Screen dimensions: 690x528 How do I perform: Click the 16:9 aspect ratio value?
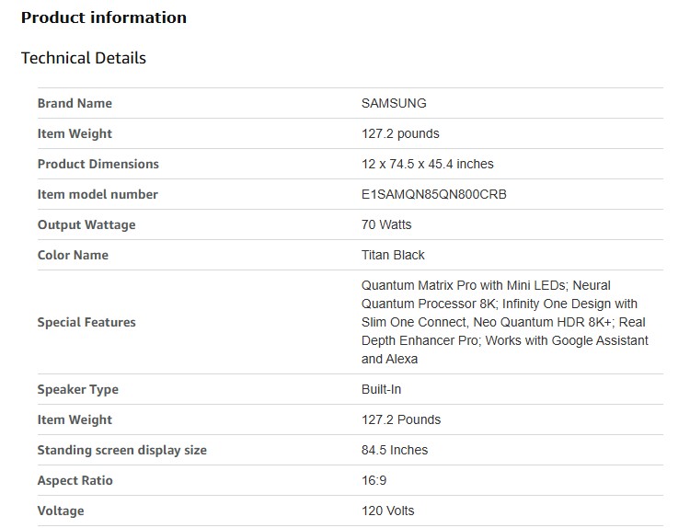[375, 480]
